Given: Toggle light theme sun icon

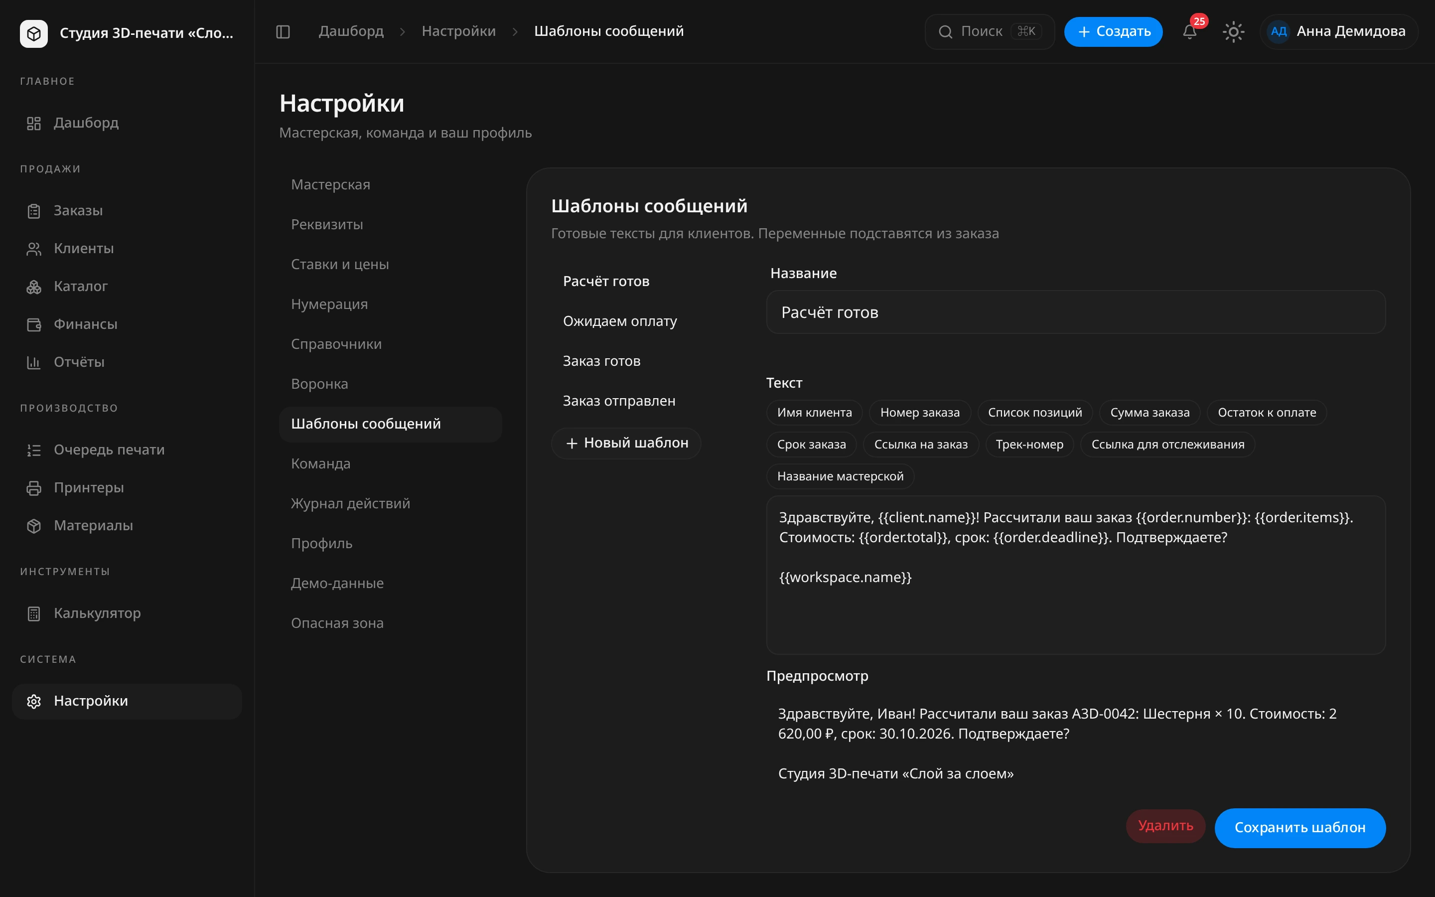Looking at the screenshot, I should tap(1233, 31).
